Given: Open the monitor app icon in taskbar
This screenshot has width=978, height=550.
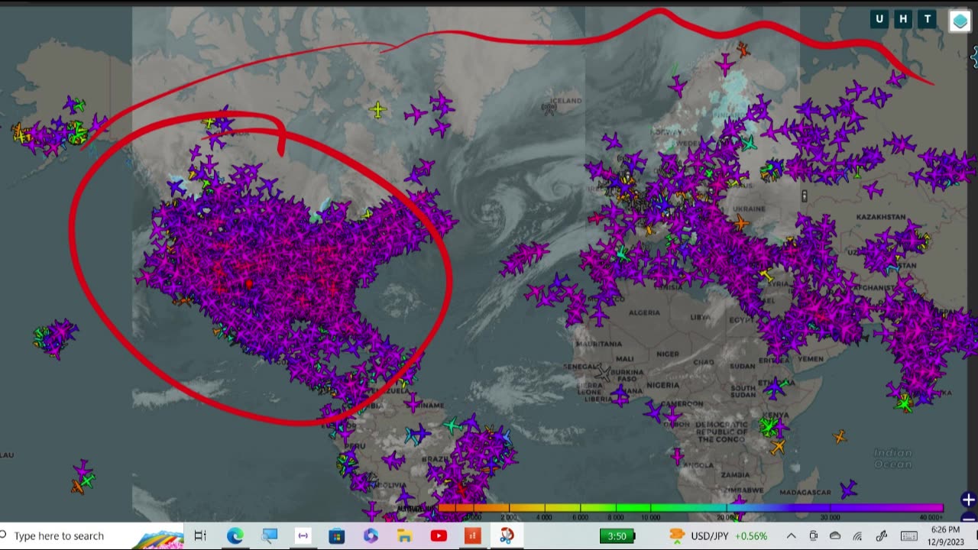Looking at the screenshot, I should coord(269,535).
